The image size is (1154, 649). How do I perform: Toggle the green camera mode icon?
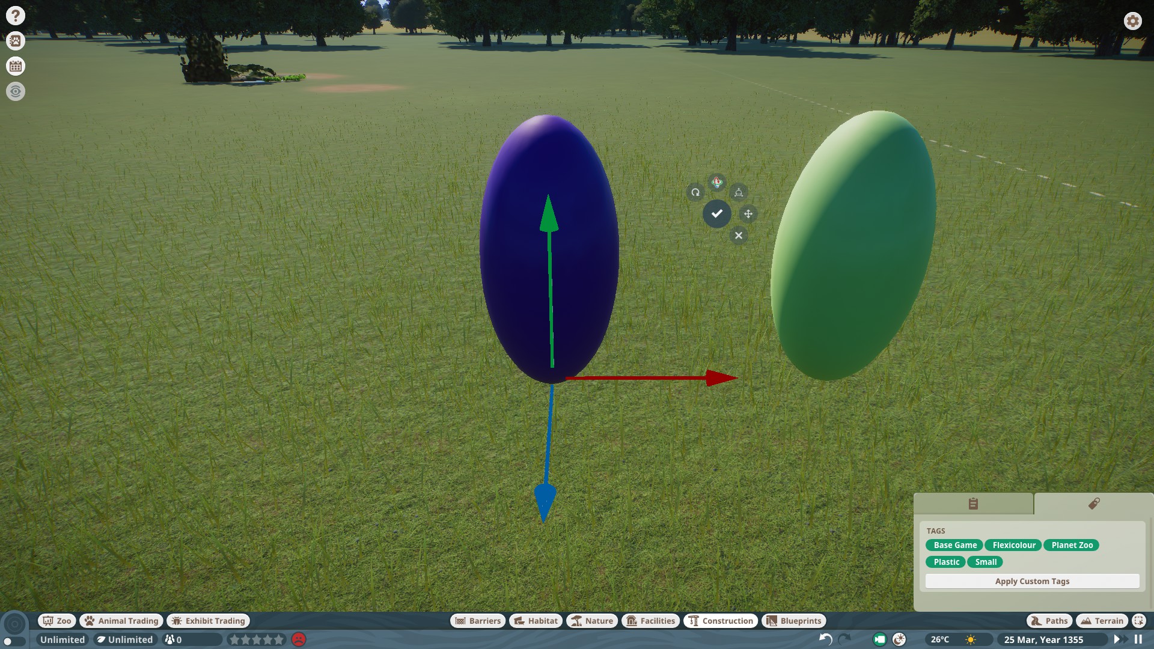click(x=880, y=639)
